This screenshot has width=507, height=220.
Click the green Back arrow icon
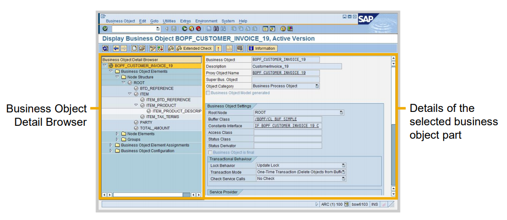(x=185, y=29)
